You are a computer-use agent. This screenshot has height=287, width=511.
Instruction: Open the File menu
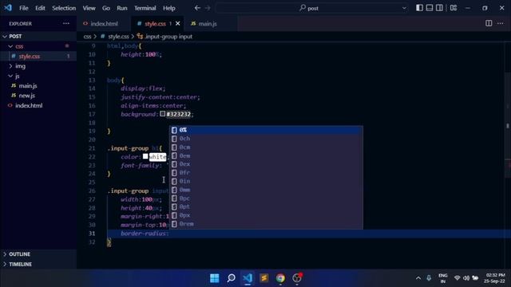23,8
